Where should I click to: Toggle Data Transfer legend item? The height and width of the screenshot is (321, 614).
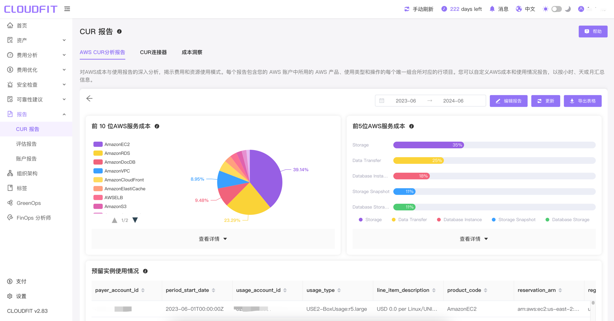tap(409, 220)
